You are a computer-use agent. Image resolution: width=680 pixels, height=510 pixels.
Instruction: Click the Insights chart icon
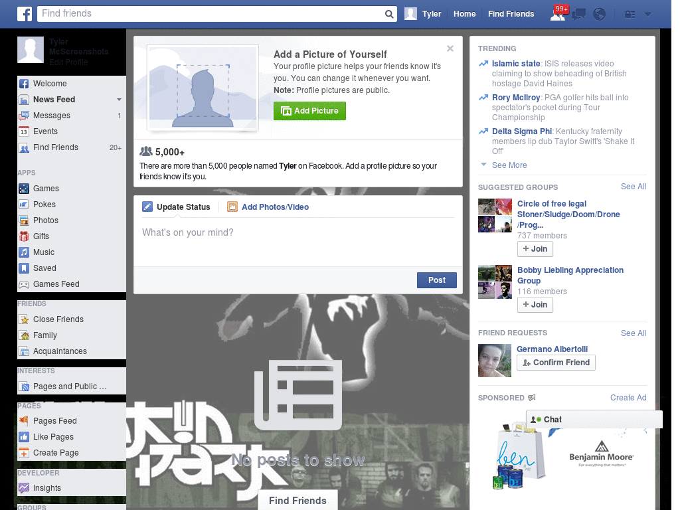pos(24,488)
